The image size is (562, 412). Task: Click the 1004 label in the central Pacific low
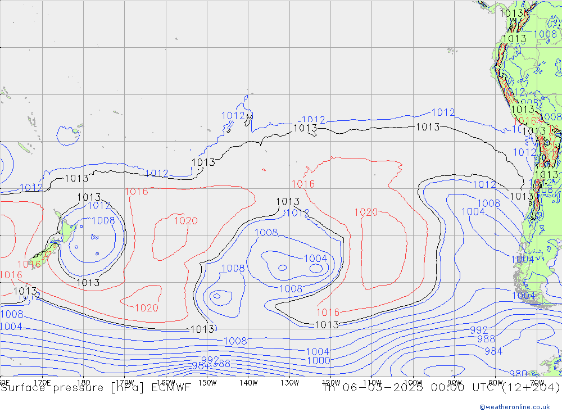point(315,259)
